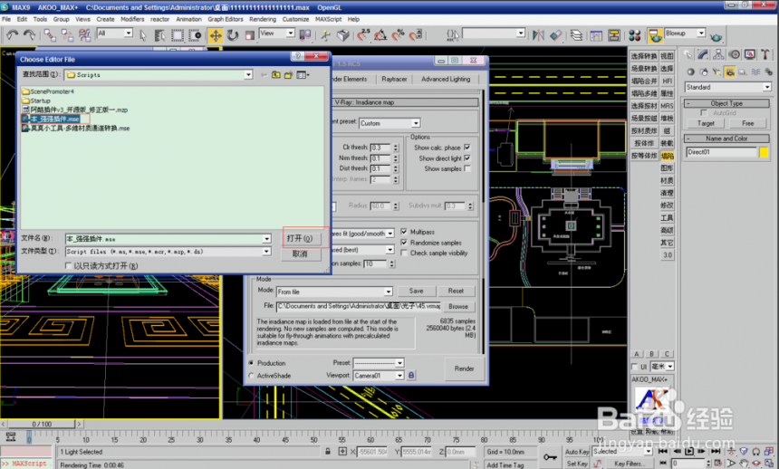Click the Create New Folder icon in dialog
The width and height of the screenshot is (779, 469).
point(288,75)
